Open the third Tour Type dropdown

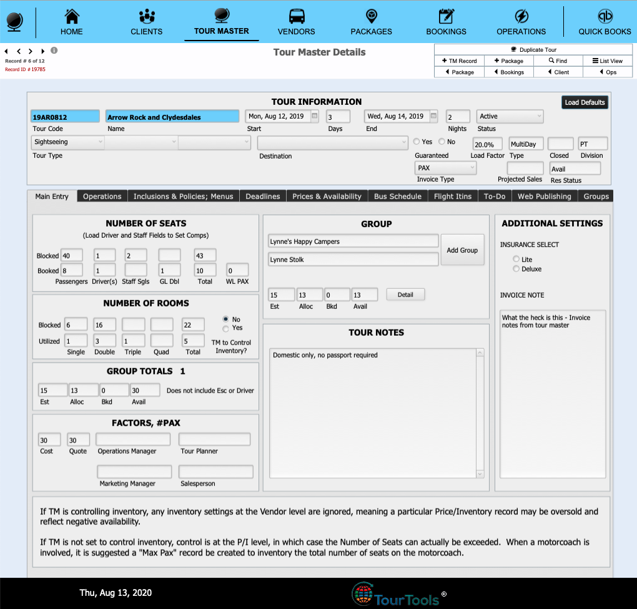pos(214,142)
